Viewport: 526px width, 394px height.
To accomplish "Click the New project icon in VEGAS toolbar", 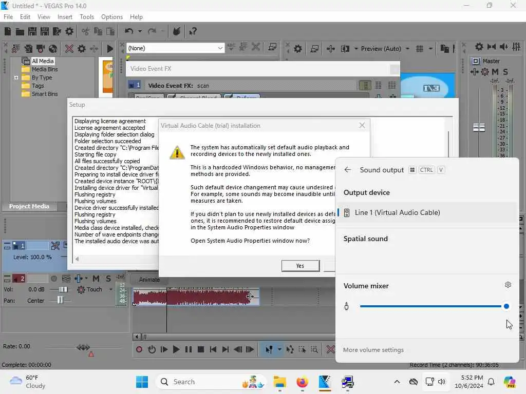I will [x=7, y=31].
